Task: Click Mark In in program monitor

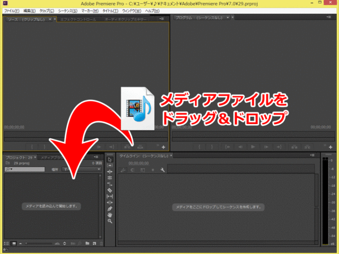Action: (x=199, y=147)
